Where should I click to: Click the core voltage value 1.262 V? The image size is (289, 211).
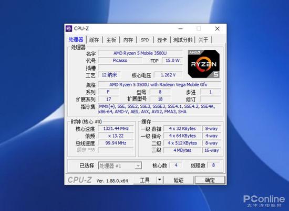[168, 75]
